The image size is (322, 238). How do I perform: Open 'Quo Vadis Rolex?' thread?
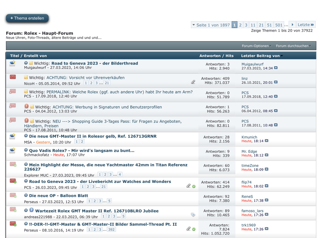(82, 151)
